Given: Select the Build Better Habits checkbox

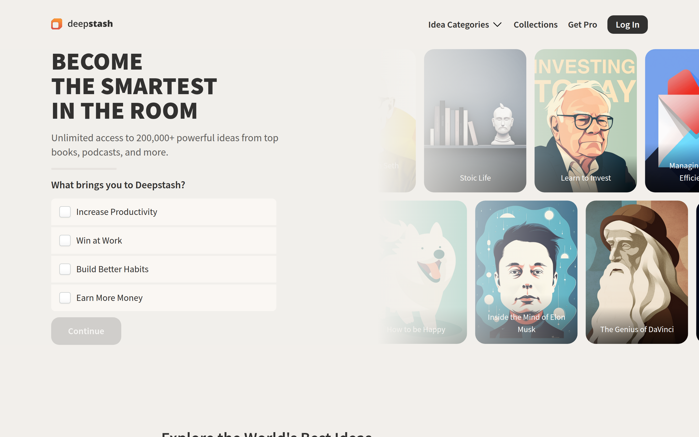Looking at the screenshot, I should pyautogui.click(x=65, y=269).
